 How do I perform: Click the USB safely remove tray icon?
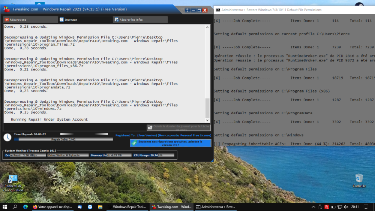[320, 207]
